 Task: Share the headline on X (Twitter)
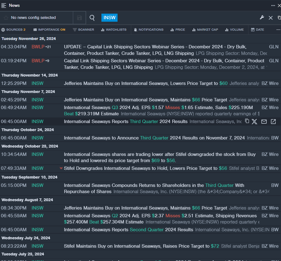click(255, 122)
